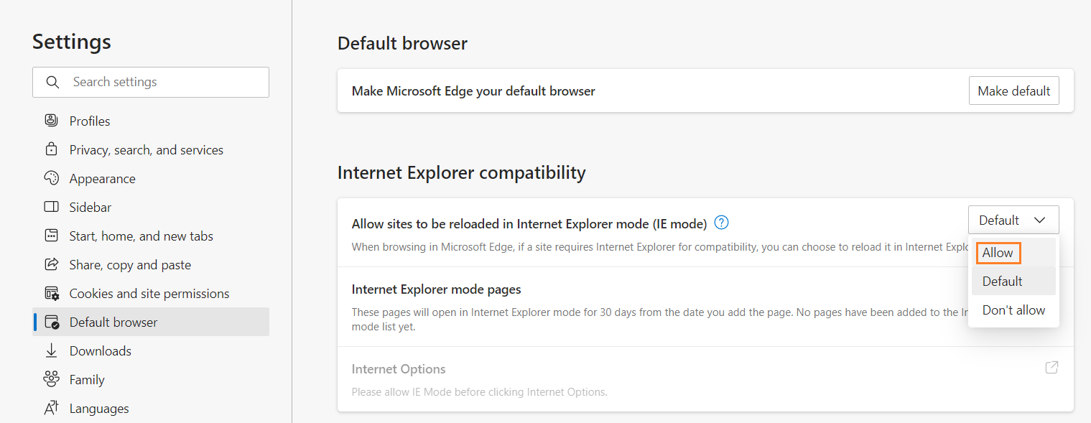Select Default browser in settings sidebar

(x=113, y=322)
